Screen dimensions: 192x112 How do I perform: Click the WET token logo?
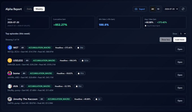[x=10, y=47]
